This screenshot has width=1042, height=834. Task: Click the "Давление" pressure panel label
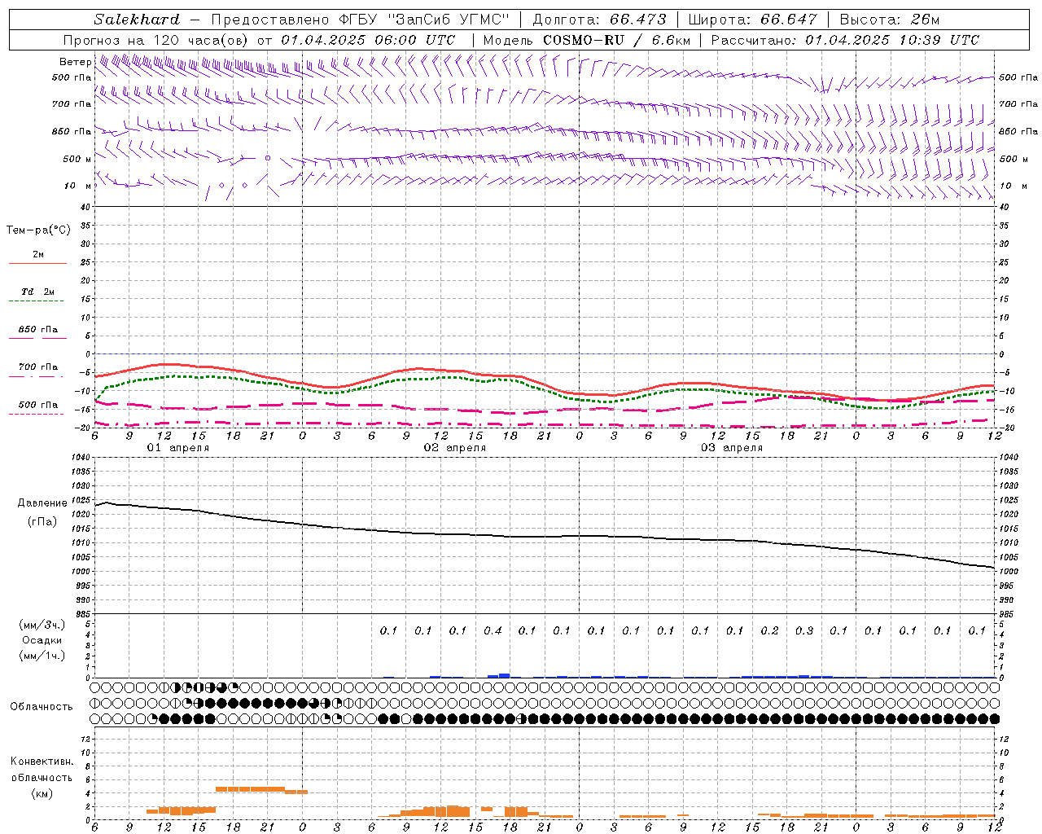(42, 503)
